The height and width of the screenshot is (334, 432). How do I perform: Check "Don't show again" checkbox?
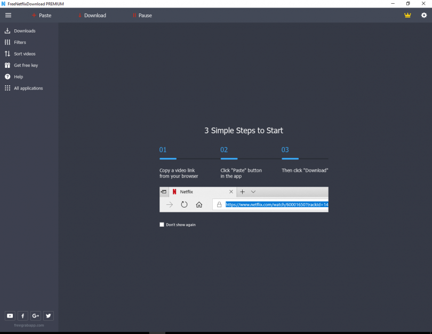(162, 225)
